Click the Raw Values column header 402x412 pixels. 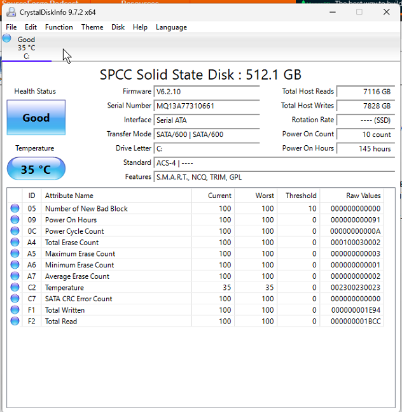[x=363, y=195]
